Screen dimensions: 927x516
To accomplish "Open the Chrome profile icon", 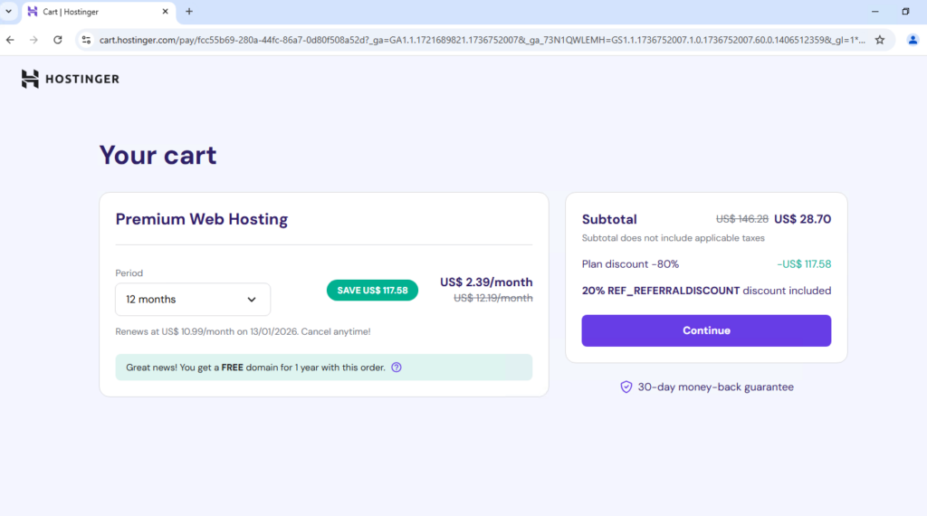I will tap(913, 40).
